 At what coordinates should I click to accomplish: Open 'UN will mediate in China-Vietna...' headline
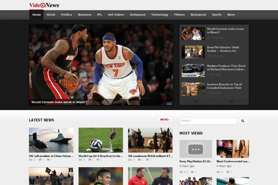click(x=51, y=156)
